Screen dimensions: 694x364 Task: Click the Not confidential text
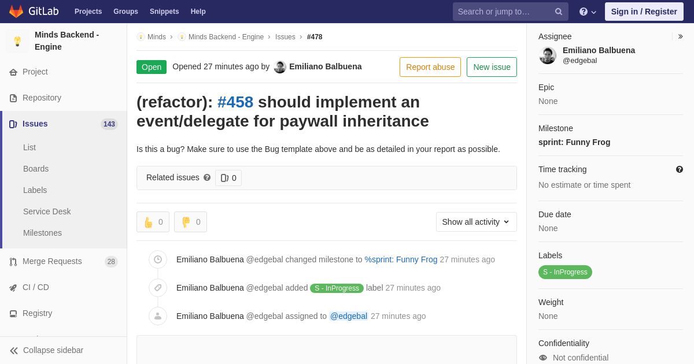coord(581,358)
